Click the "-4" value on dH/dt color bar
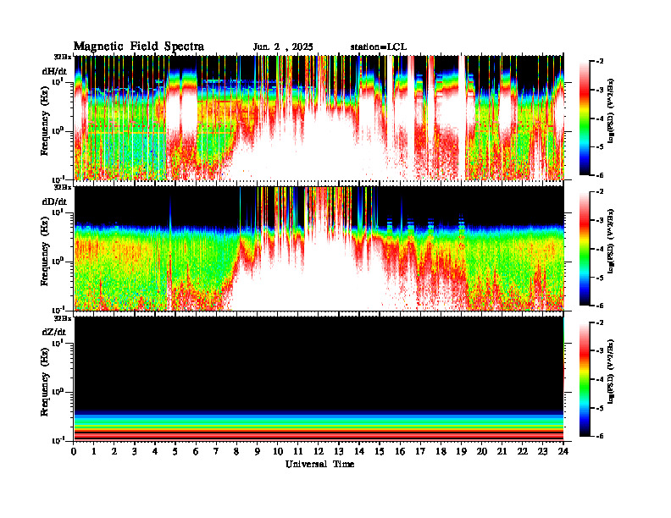The height and width of the screenshot is (518, 671). click(600, 118)
